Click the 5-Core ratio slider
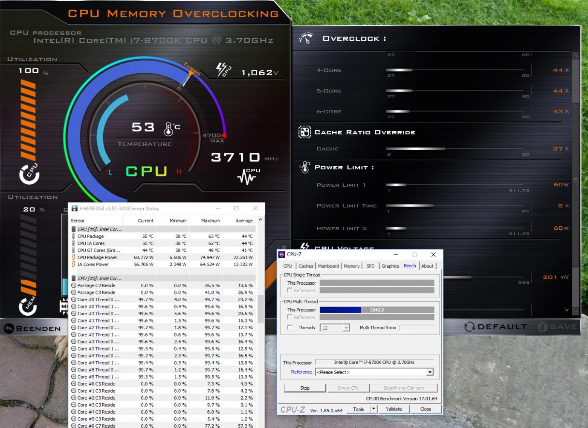 [x=454, y=91]
